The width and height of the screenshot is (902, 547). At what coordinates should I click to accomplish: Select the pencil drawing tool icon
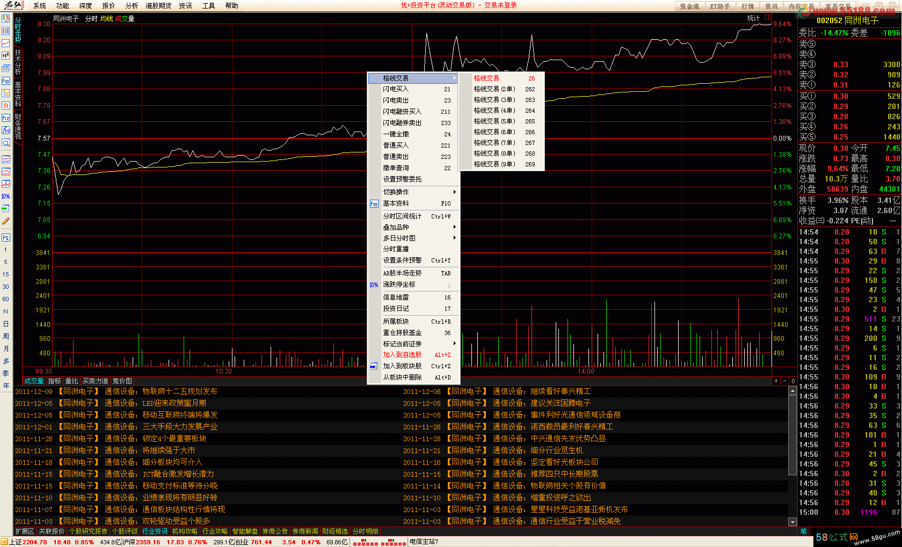[6, 221]
